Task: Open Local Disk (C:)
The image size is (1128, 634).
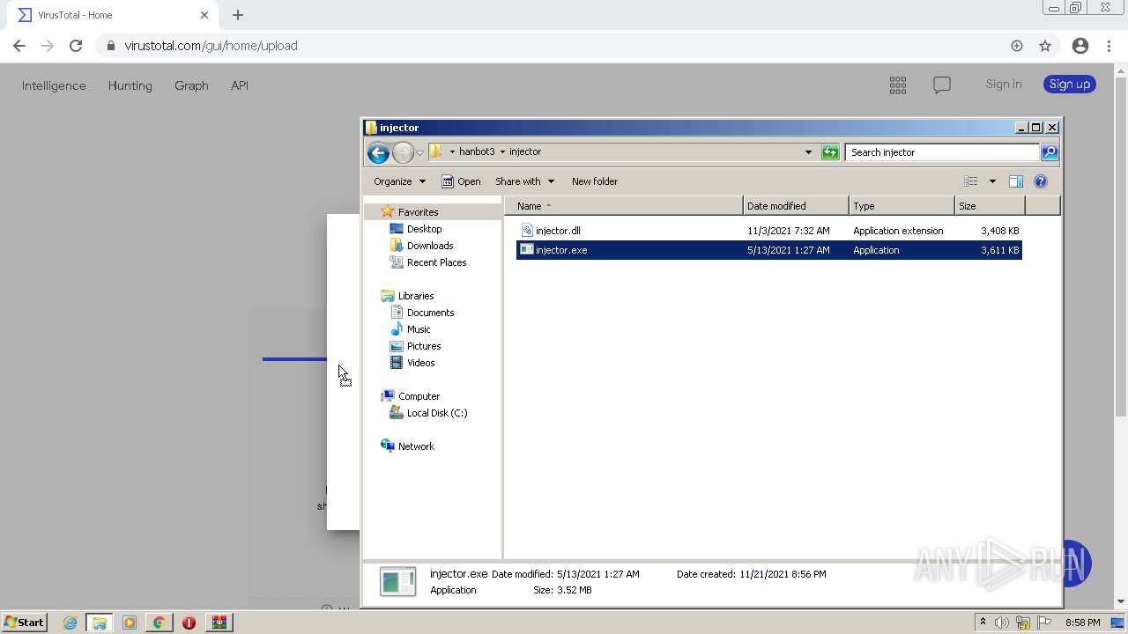Action: [436, 413]
